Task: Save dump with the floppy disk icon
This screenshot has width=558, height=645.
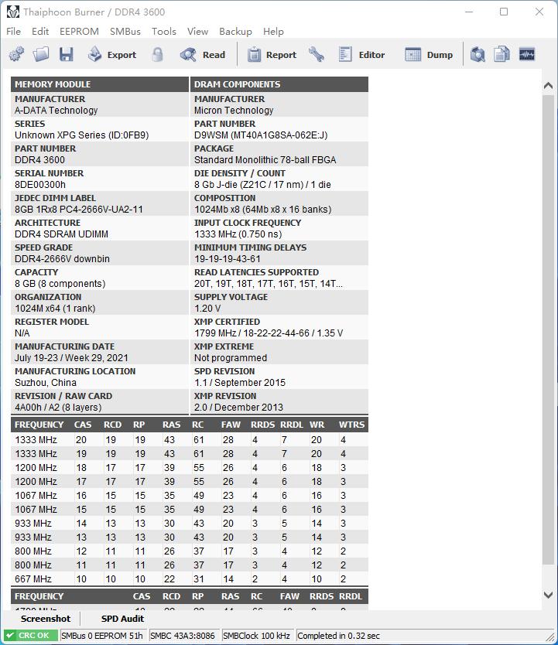Action: point(67,54)
